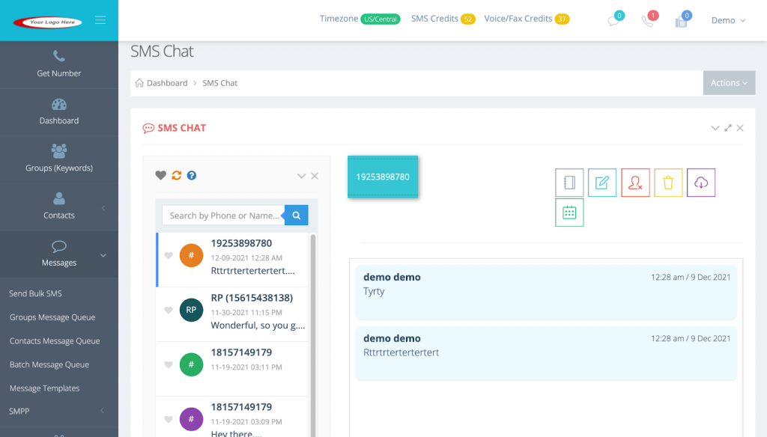Select the compose message icon
This screenshot has width=767, height=437.
click(x=602, y=182)
